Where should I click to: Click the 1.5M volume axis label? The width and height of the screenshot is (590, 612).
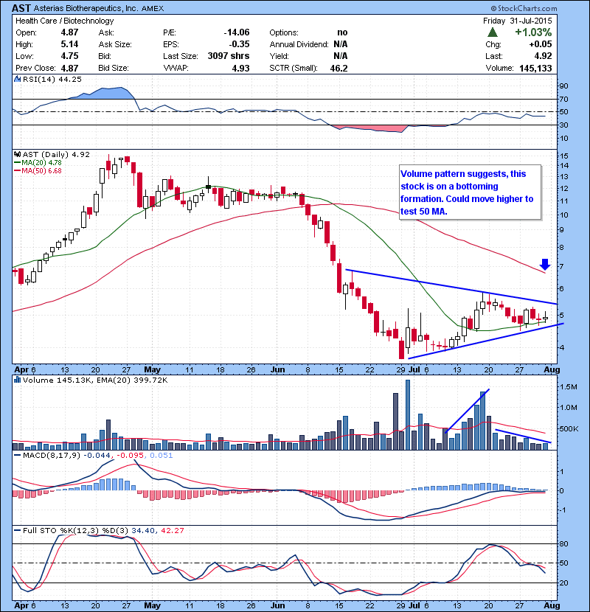click(568, 386)
